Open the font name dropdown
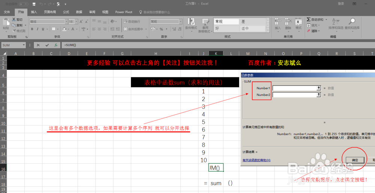This screenshot has width=375, height=193. [66, 21]
